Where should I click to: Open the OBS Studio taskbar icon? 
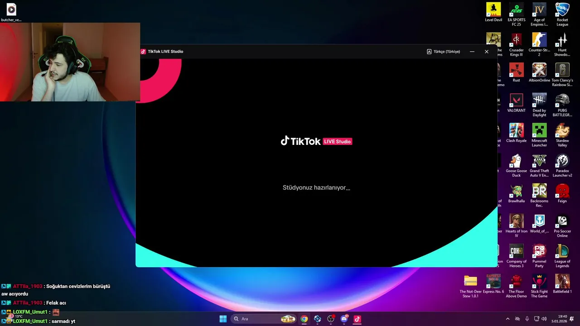coord(331,319)
